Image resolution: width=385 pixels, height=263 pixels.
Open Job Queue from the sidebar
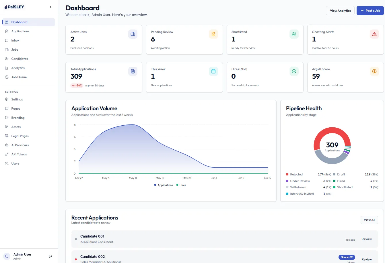[29, 77]
